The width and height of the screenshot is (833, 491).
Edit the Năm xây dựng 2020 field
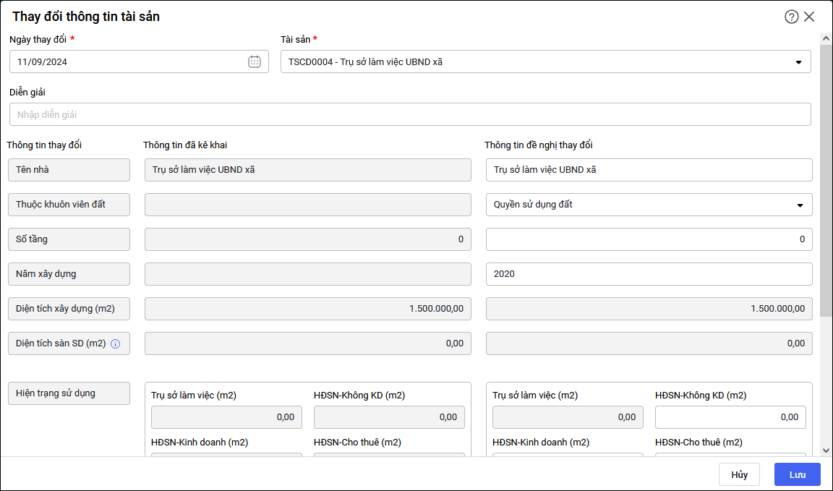click(x=649, y=274)
